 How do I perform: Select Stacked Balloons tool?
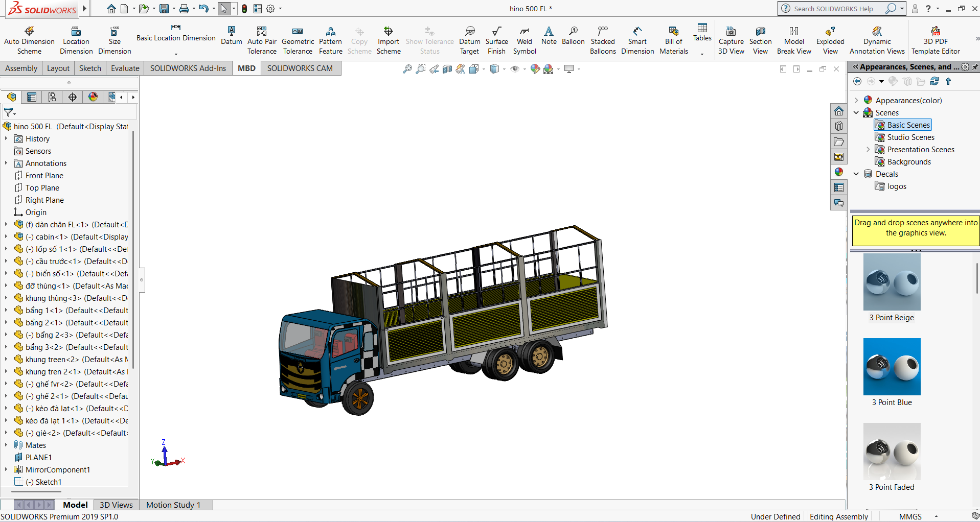603,40
